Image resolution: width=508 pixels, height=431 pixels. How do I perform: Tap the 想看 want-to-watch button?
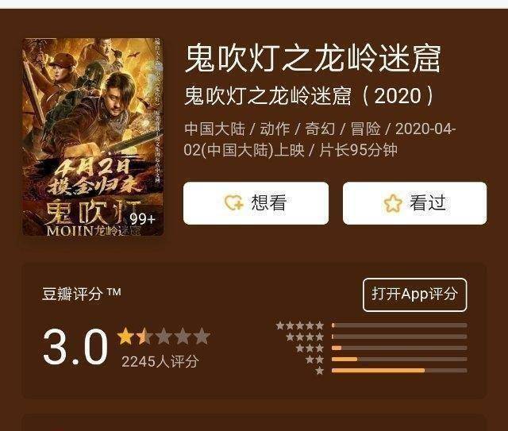pyautogui.click(x=256, y=203)
